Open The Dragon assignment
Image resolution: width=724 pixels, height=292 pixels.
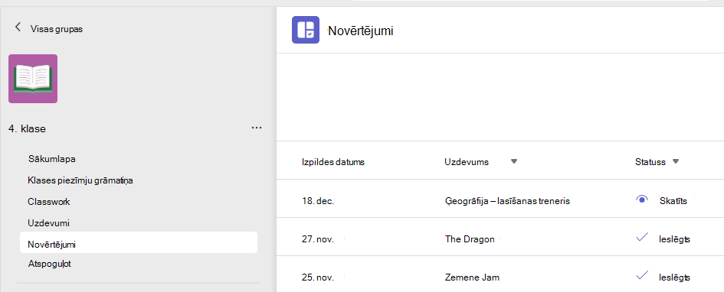pos(470,239)
